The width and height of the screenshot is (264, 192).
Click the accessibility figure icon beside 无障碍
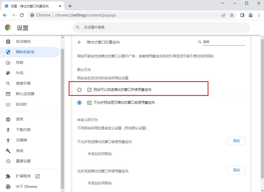tap(8, 140)
